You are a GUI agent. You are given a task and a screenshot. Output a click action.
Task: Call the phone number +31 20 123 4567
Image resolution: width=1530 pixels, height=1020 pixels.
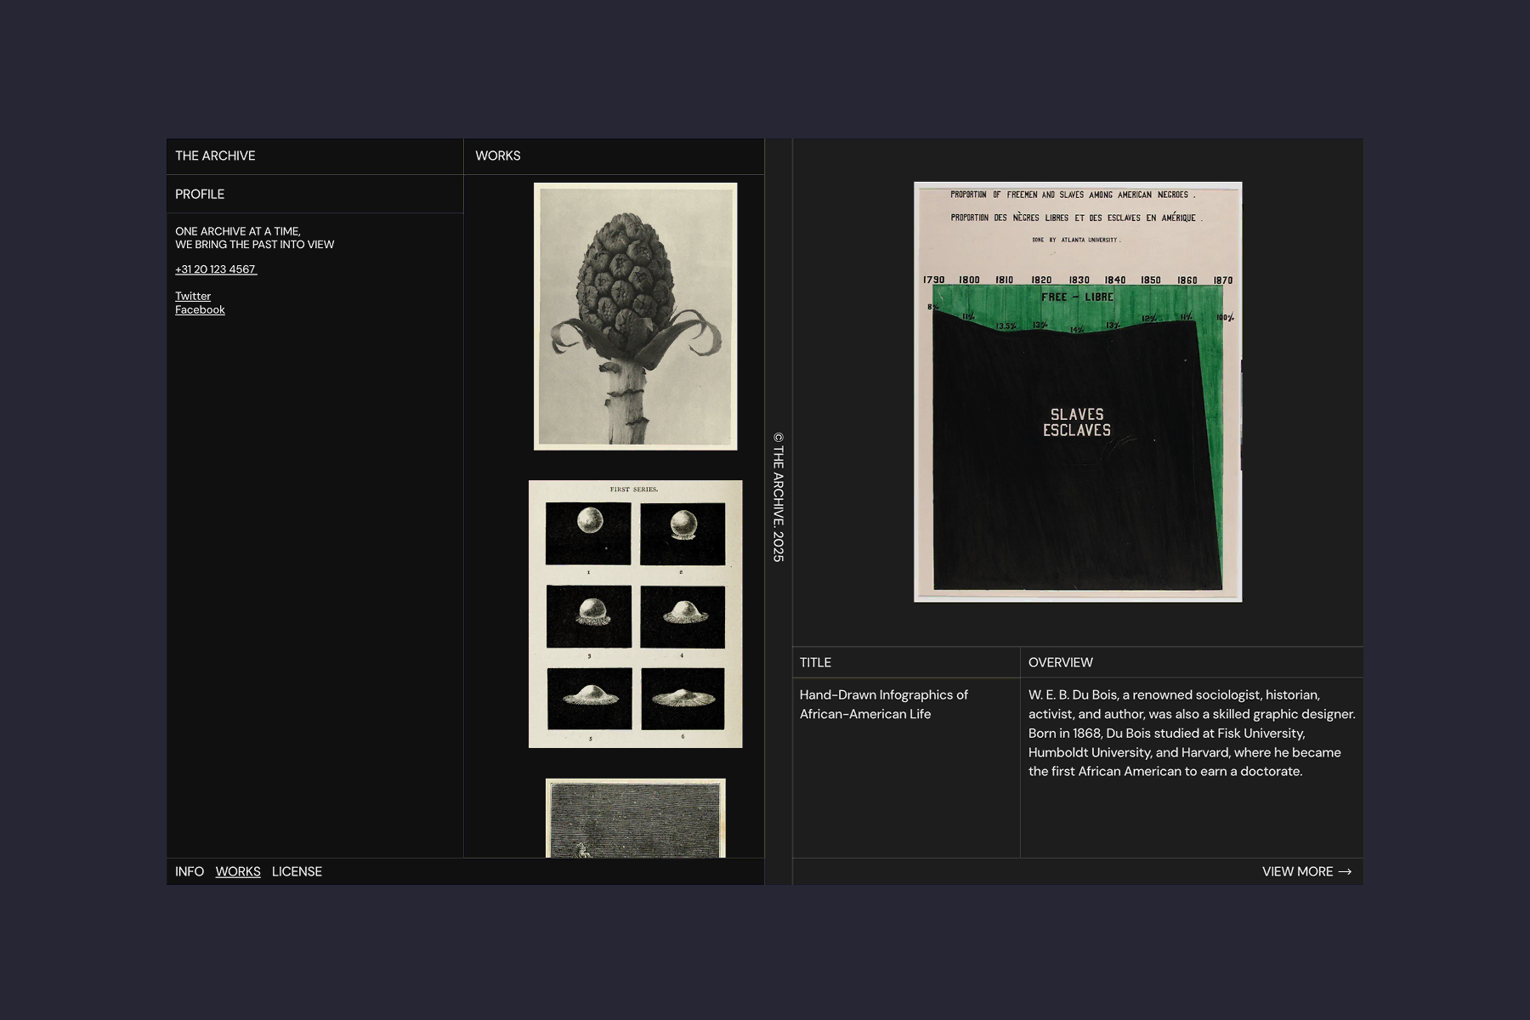(215, 269)
